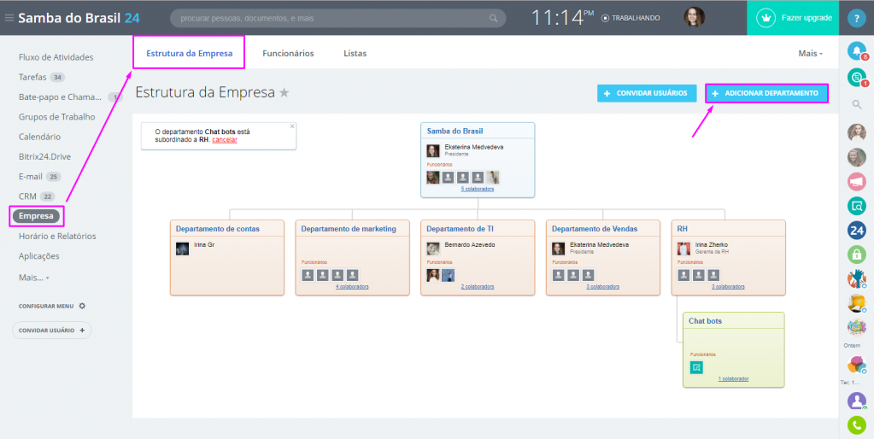
Task: Open the teal search-document chat icon in sidebar
Action: click(857, 206)
